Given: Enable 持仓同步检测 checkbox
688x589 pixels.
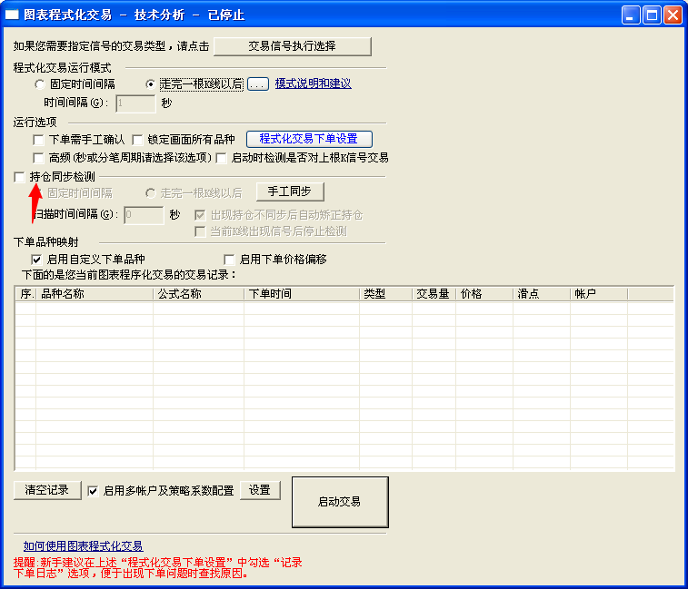Looking at the screenshot, I should (x=20, y=177).
